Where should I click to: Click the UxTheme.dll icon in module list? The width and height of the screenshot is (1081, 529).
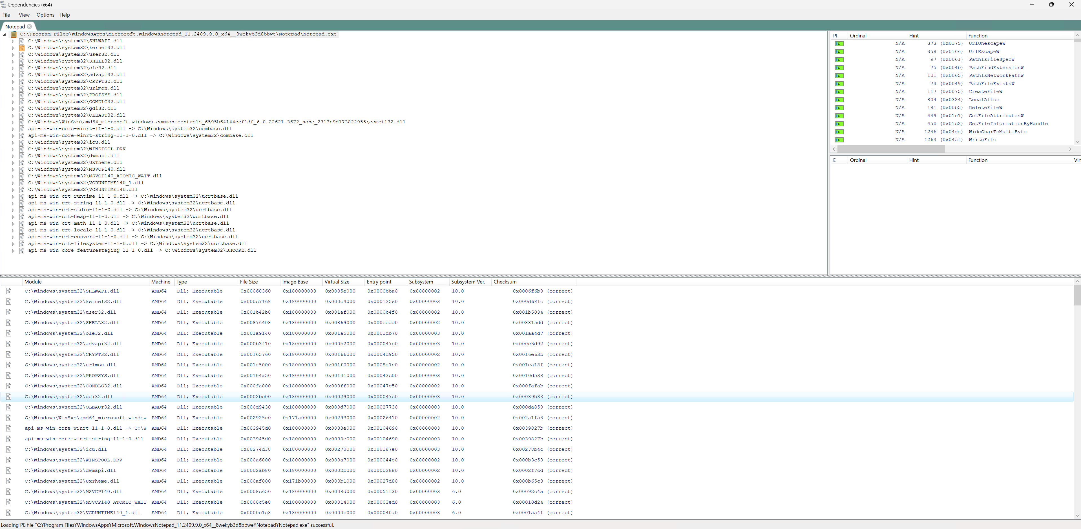[x=8, y=481]
